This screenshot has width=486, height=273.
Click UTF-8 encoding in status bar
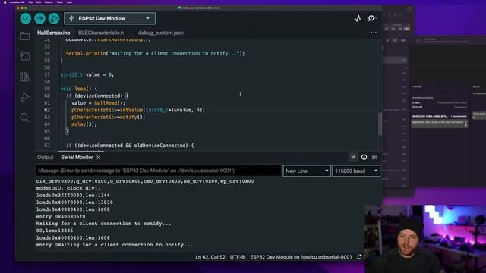coord(237,257)
